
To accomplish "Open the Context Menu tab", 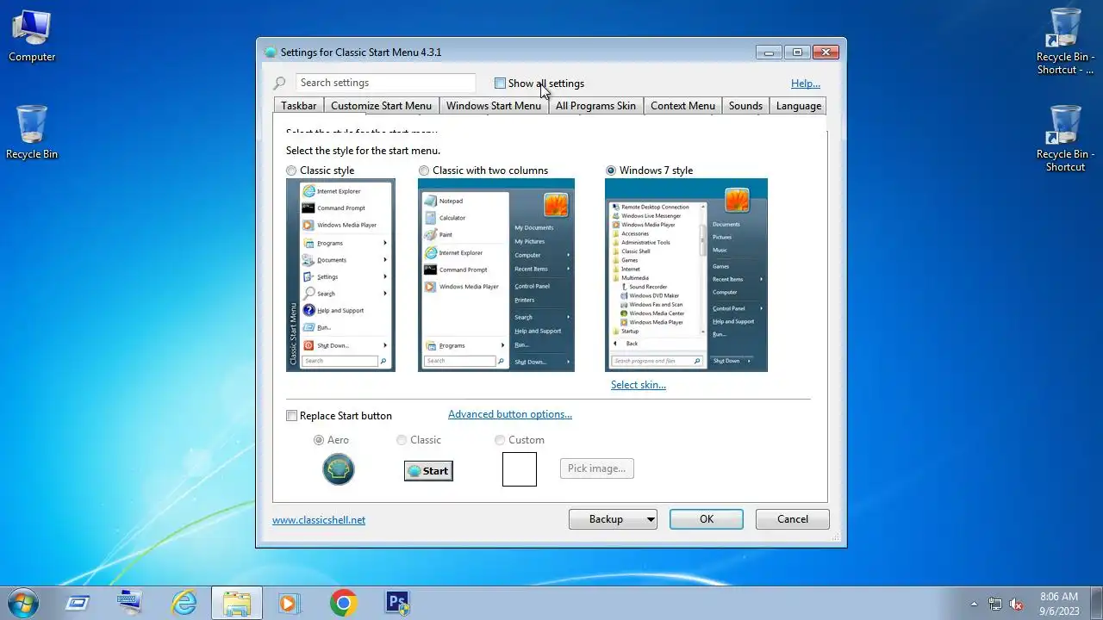I will (x=682, y=106).
